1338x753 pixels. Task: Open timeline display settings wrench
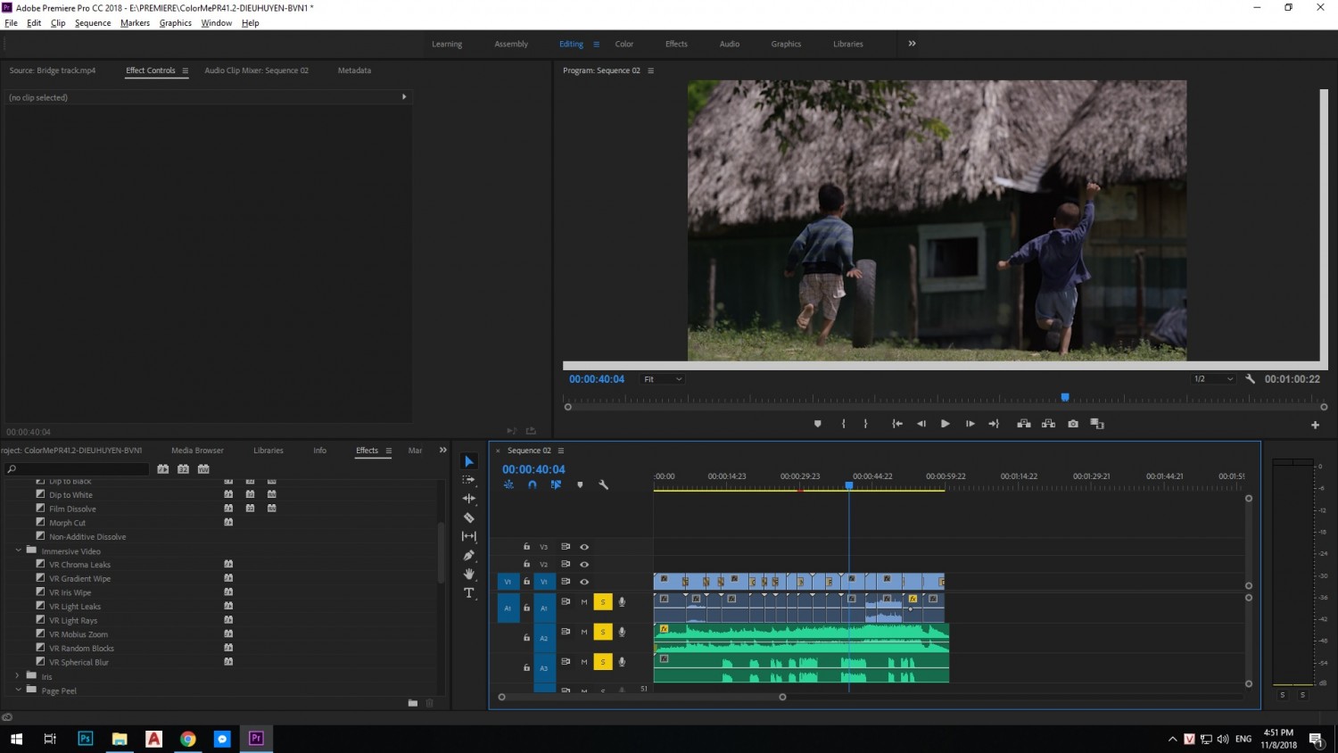[603, 484]
